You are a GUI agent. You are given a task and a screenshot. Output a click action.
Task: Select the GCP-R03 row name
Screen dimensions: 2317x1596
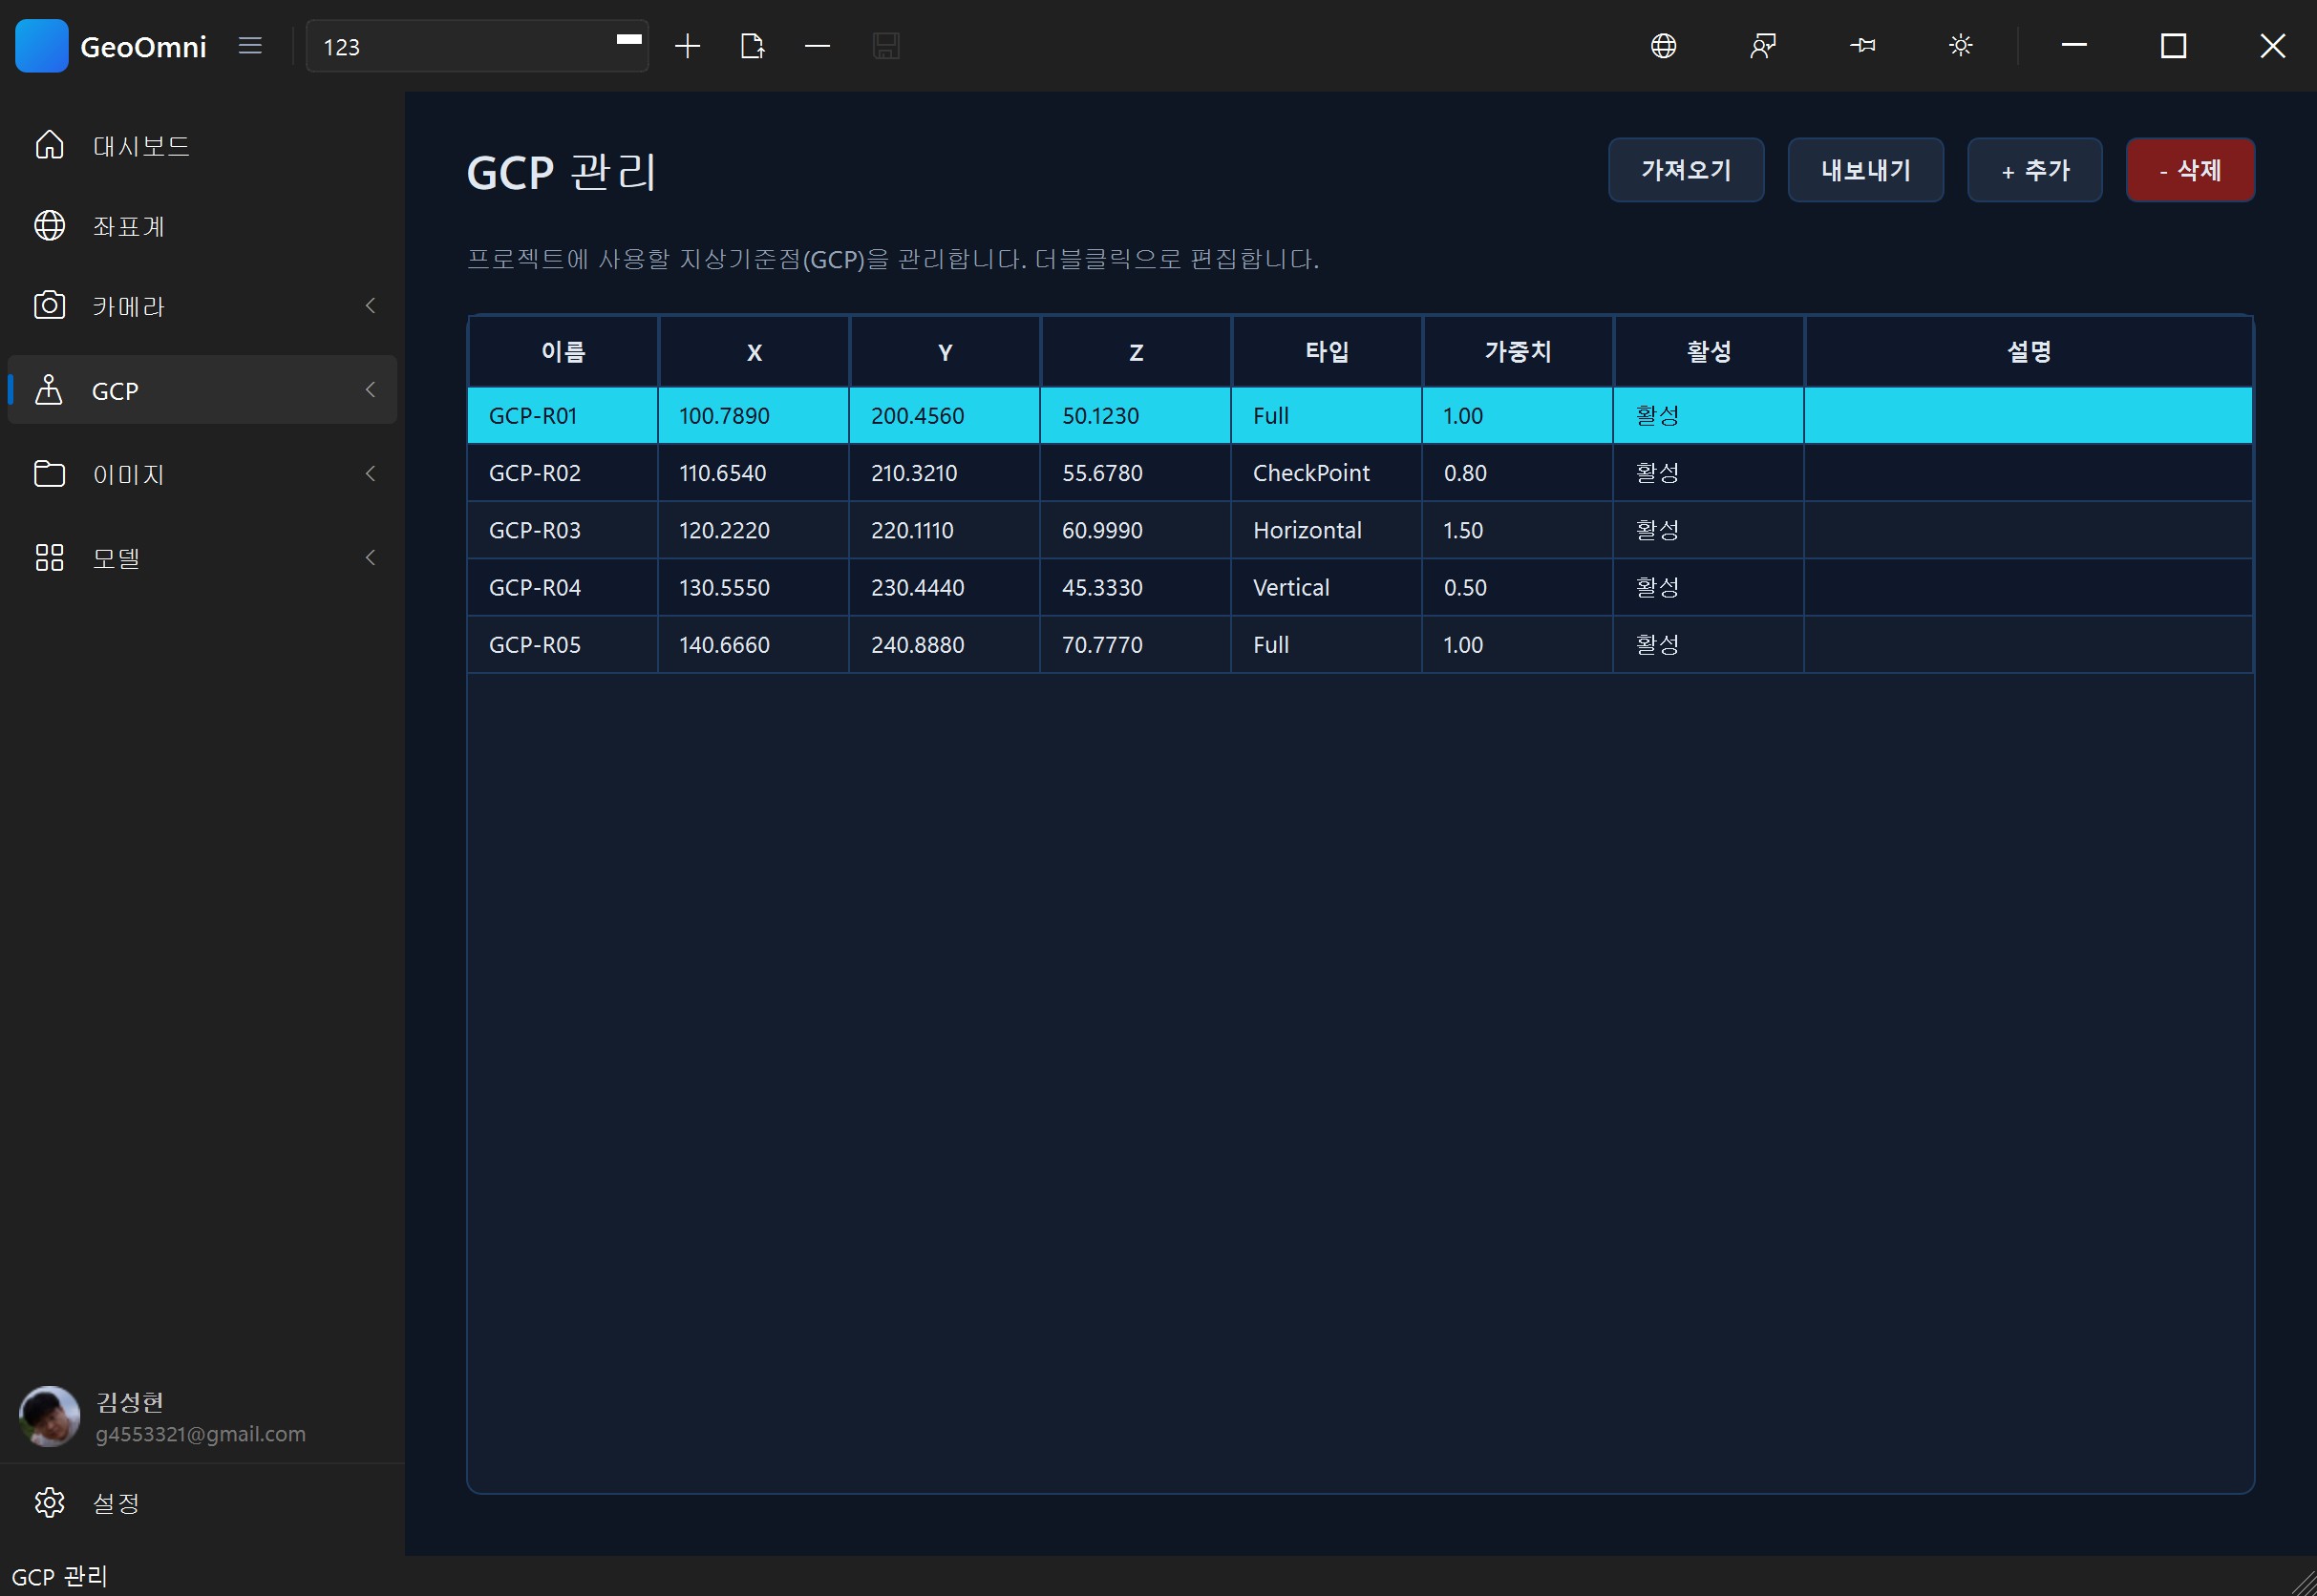[535, 530]
